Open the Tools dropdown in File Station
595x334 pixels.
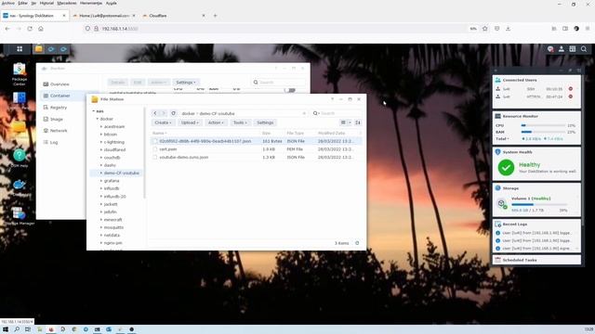(240, 122)
